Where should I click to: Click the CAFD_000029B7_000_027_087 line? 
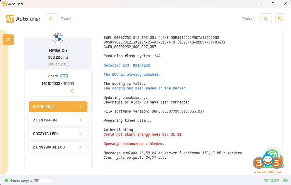pyautogui.click(x=130, y=47)
